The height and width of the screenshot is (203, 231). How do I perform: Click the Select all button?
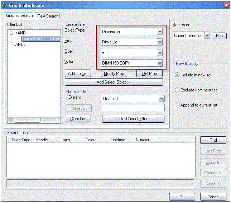tap(213, 184)
